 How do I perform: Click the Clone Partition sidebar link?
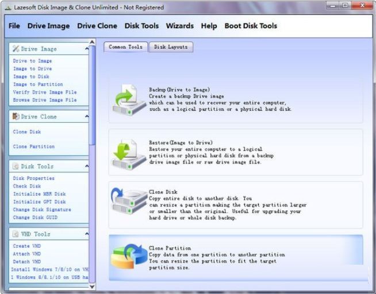click(34, 146)
